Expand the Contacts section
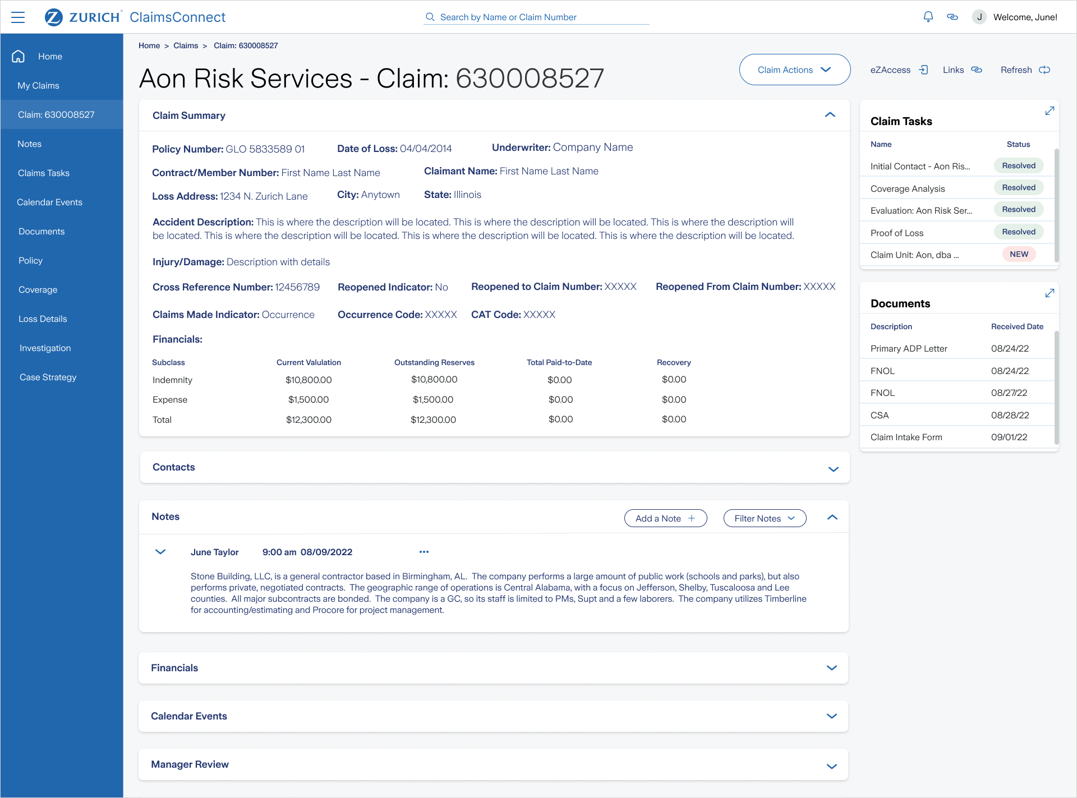1077x798 pixels. coord(833,469)
